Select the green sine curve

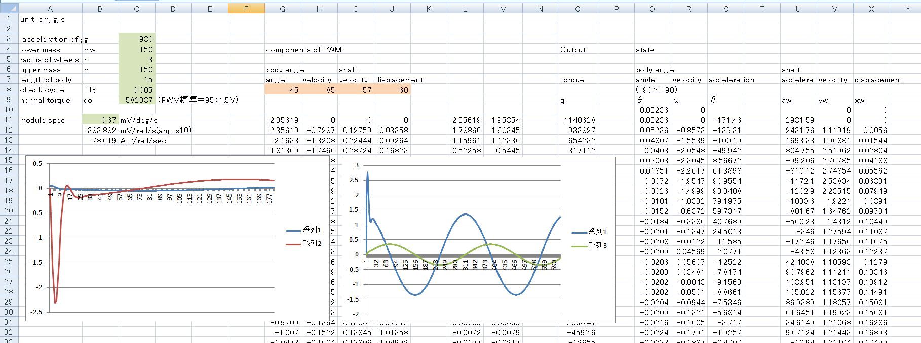point(389,244)
